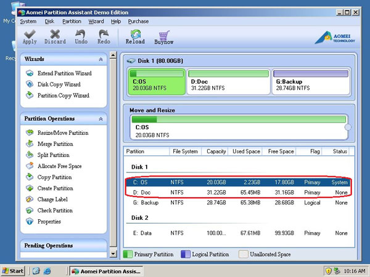Select Split Partition operation
The height and width of the screenshot is (277, 370).
tap(53, 155)
